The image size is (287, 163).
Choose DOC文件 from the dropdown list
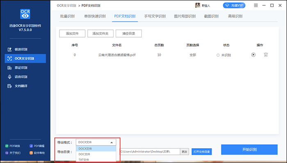point(96,154)
